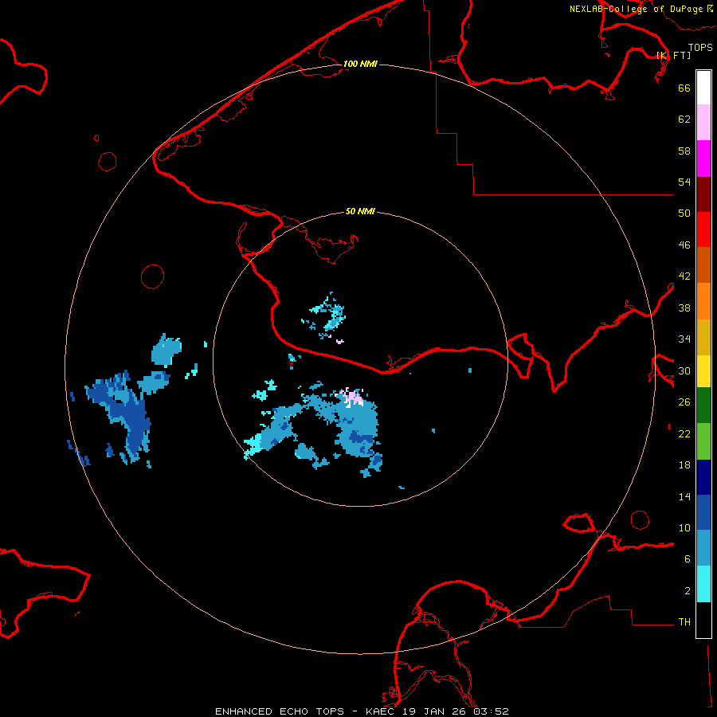Click the "ENHANCED ECHO TOPS" product title
The image size is (717, 717).
[280, 711]
